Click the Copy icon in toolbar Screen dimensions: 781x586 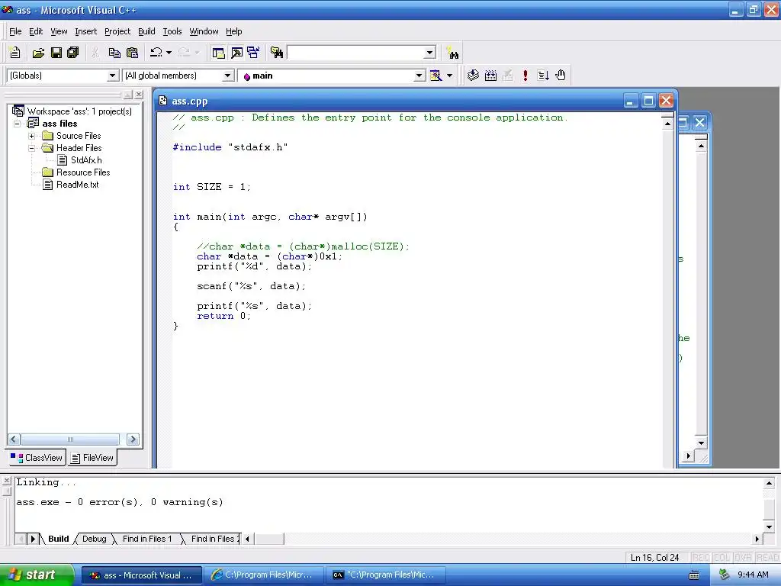coord(114,53)
